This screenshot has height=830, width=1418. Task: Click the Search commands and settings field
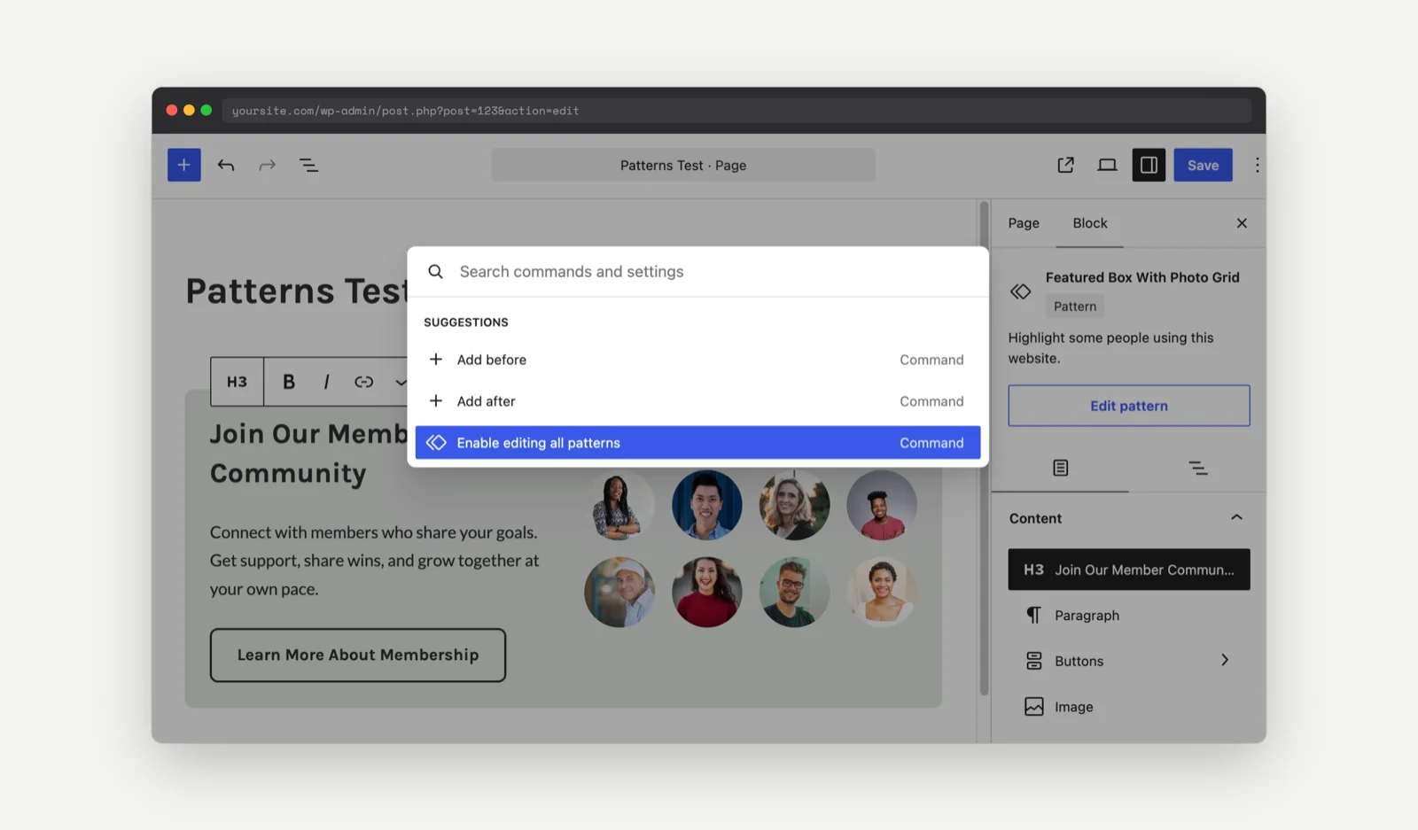[x=697, y=272]
